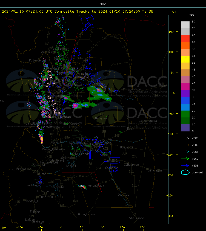Click the dBZ title in the top bar
Viewport: 206px width, 231px height.
coord(103,4)
